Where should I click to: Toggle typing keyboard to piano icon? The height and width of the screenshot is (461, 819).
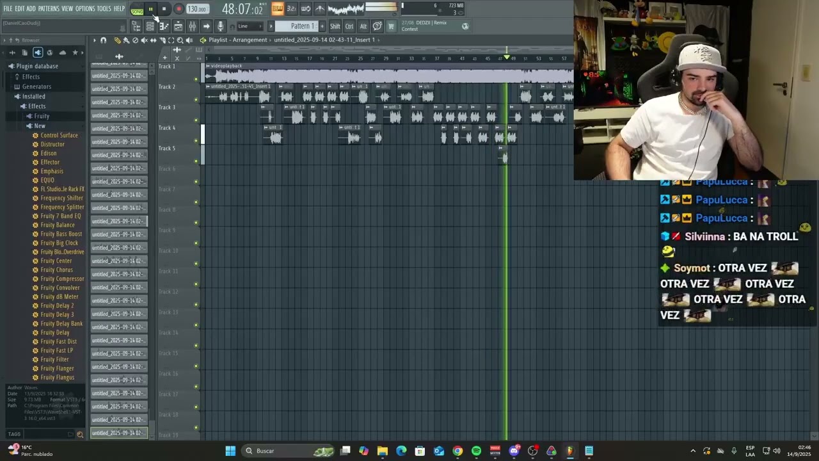click(277, 8)
